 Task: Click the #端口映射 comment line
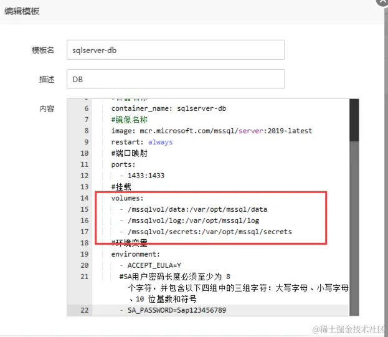[x=129, y=153]
